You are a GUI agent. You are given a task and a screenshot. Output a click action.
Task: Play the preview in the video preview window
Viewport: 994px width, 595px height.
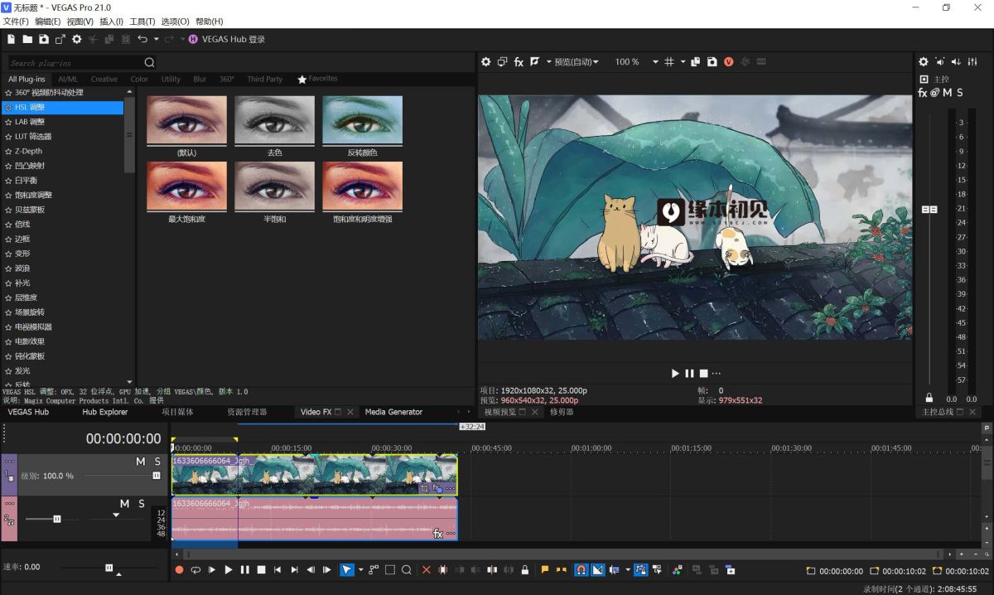pyautogui.click(x=675, y=374)
